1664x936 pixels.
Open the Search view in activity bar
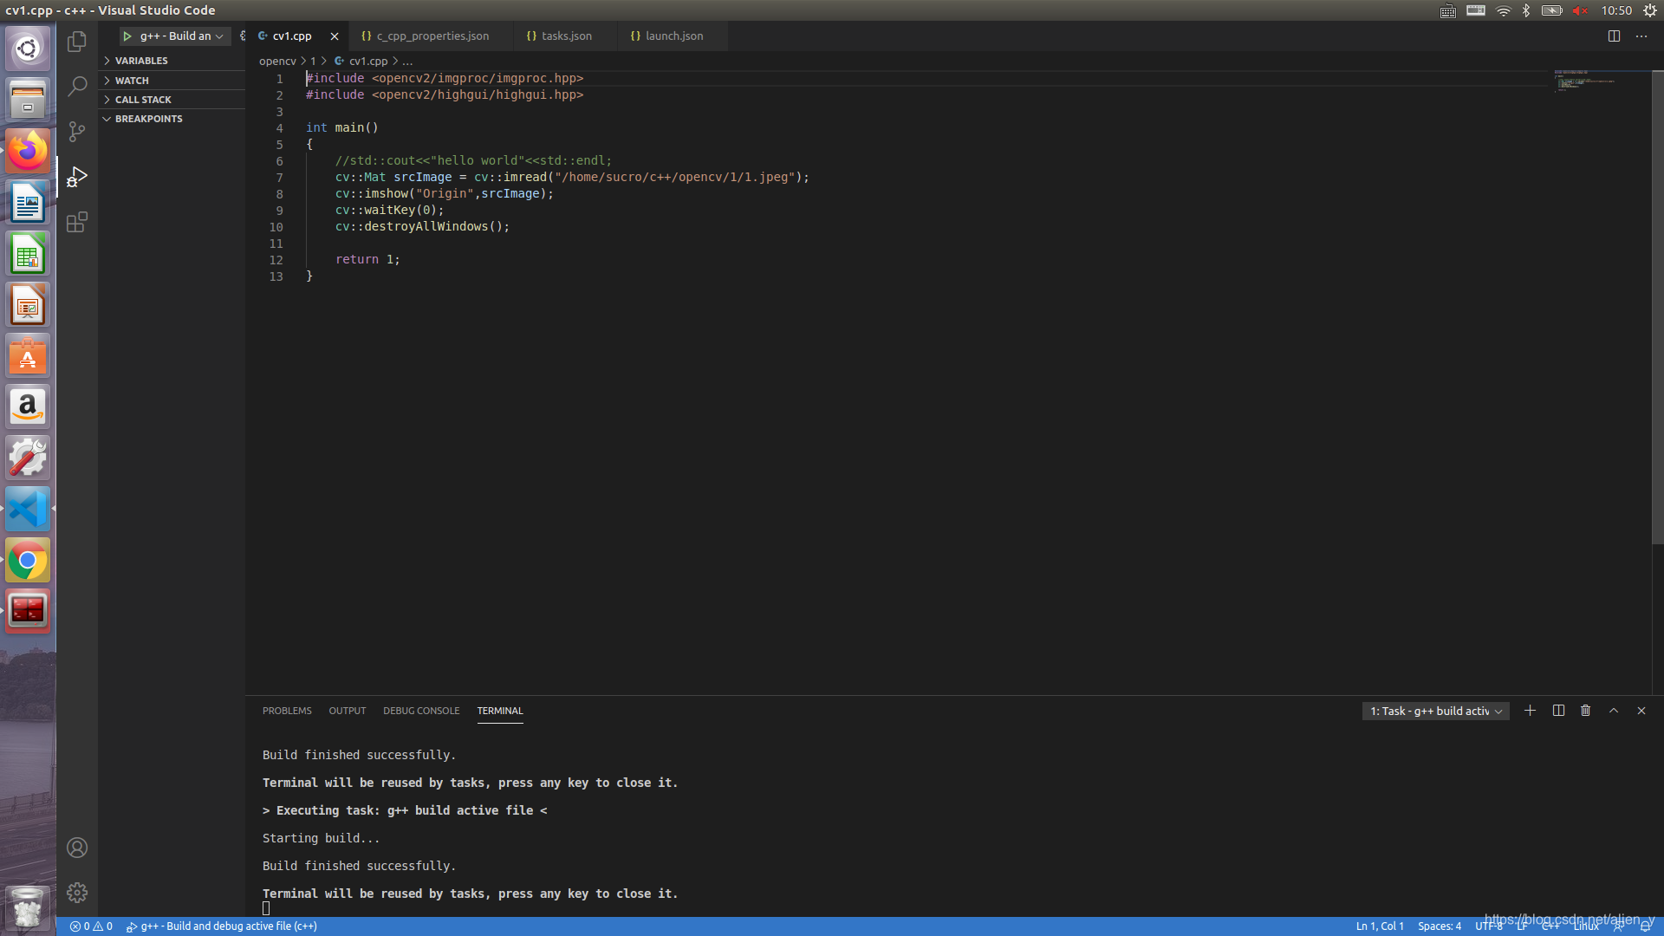(77, 86)
